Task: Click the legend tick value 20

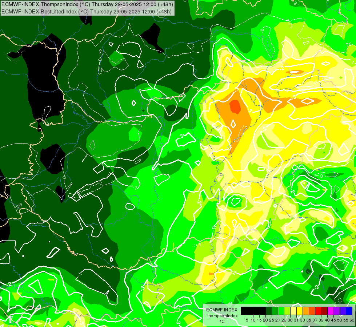Action: pyautogui.click(x=265, y=320)
